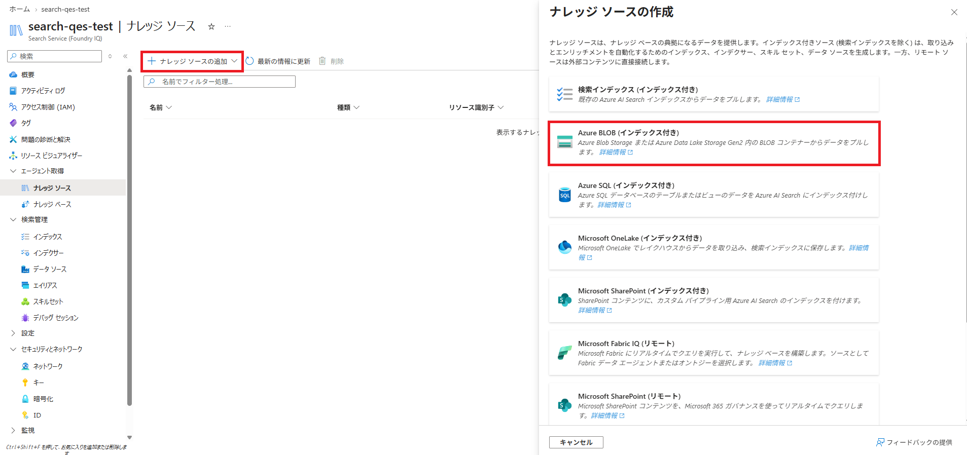
Task: Click フィードバックの提供 link
Action: tap(914, 442)
